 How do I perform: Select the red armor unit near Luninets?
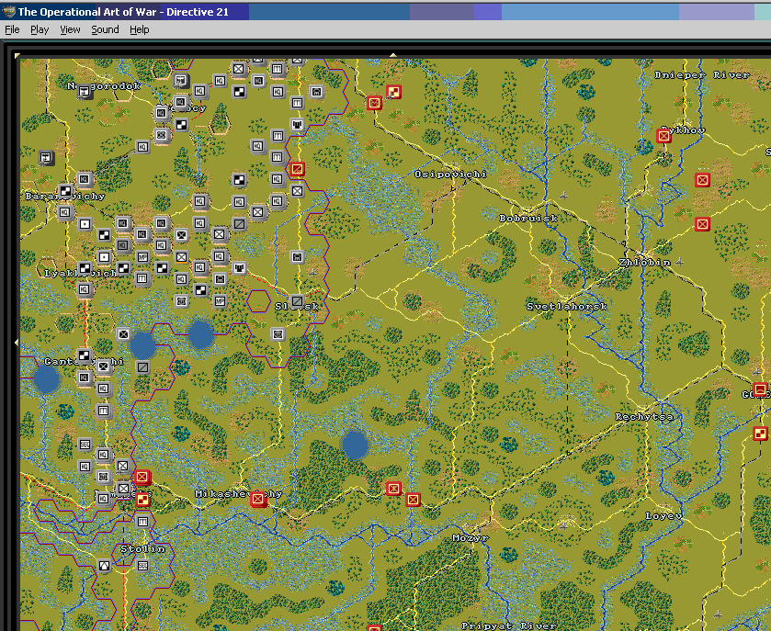pyautogui.click(x=142, y=500)
